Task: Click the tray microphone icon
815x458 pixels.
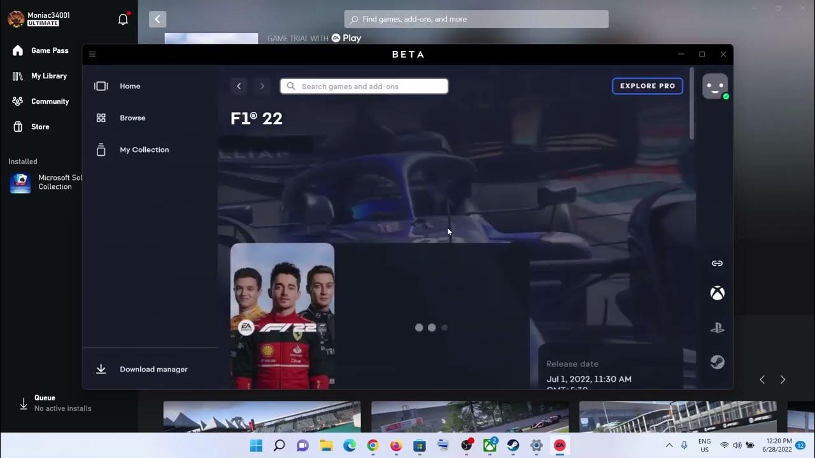Action: [x=684, y=445]
